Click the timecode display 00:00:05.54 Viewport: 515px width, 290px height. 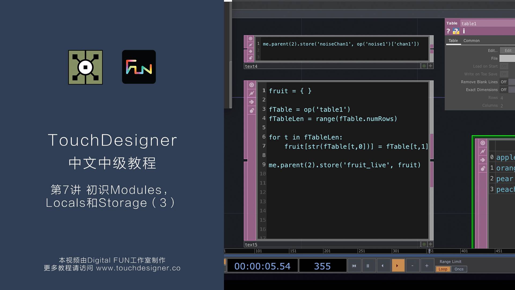(262, 266)
